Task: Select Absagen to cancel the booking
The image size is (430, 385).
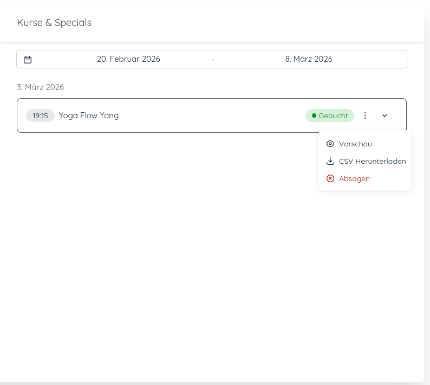Action: pos(354,178)
